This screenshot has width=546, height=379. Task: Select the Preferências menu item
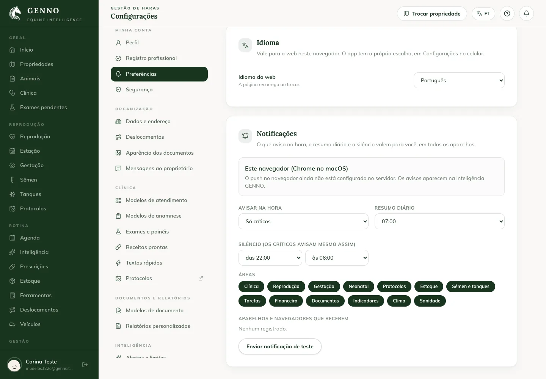coord(159,74)
